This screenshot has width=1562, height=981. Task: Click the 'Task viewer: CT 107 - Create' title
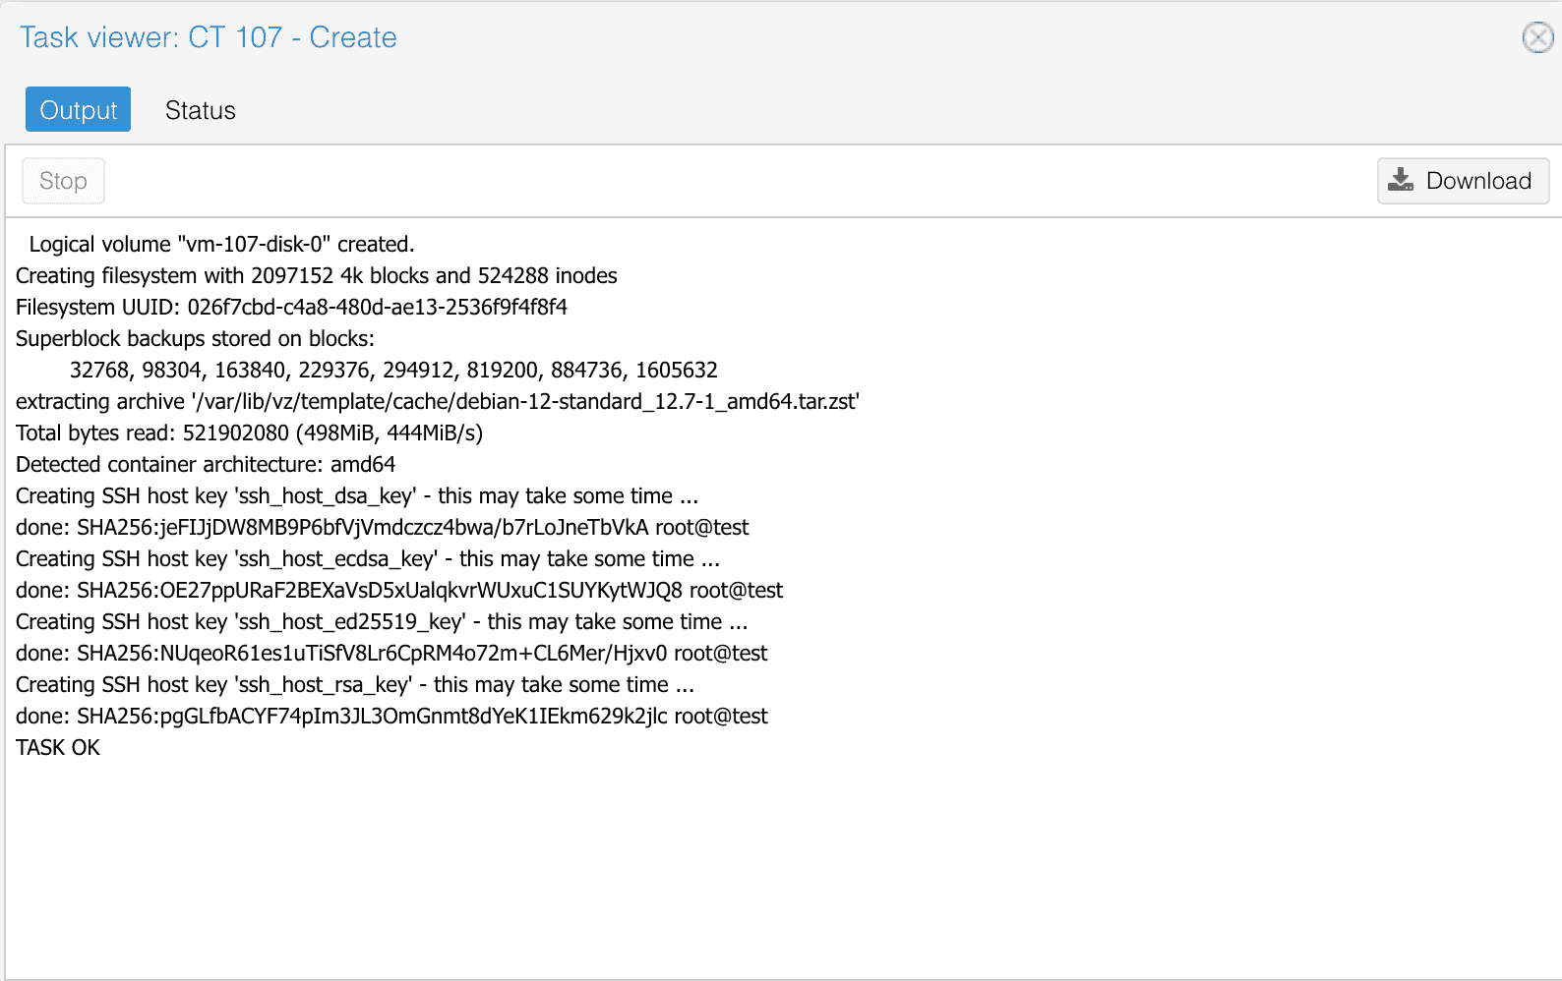click(209, 37)
